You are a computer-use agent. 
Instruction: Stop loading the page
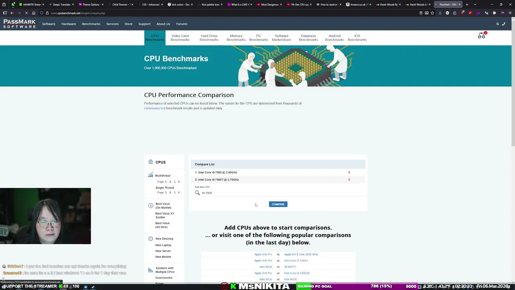tap(26, 13)
